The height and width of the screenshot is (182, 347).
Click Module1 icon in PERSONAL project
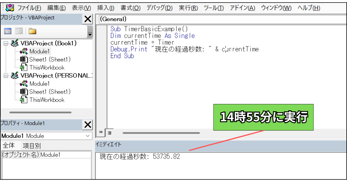24,84
